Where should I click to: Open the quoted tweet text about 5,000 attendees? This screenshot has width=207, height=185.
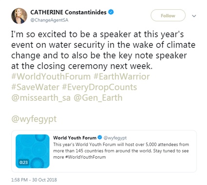coord(121,151)
